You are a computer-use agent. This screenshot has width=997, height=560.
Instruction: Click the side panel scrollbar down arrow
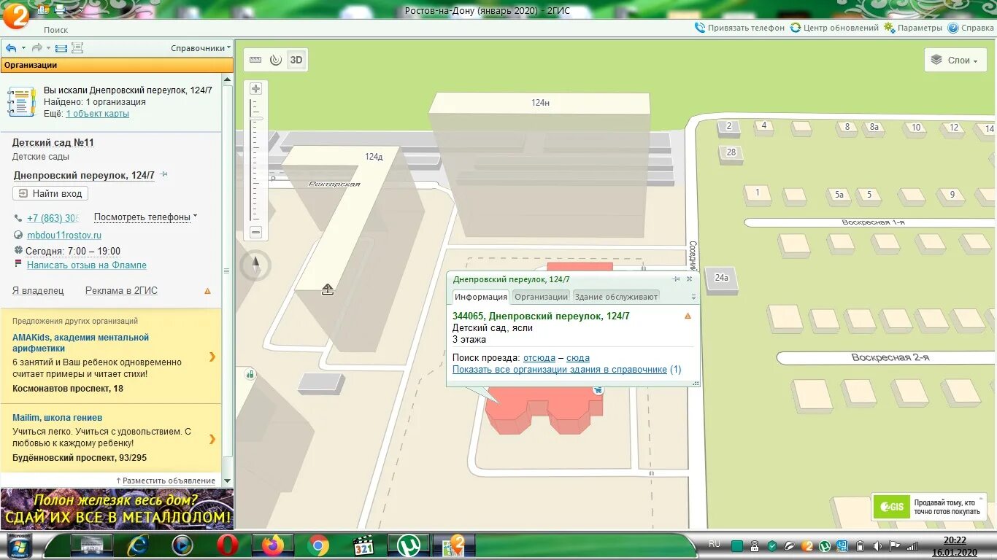[x=227, y=481]
